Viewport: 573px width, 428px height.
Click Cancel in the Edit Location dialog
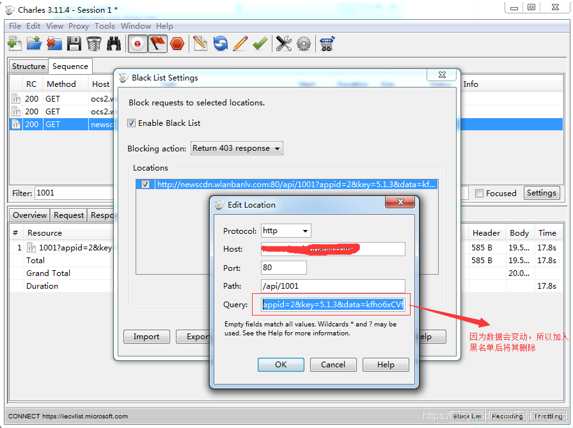click(333, 365)
